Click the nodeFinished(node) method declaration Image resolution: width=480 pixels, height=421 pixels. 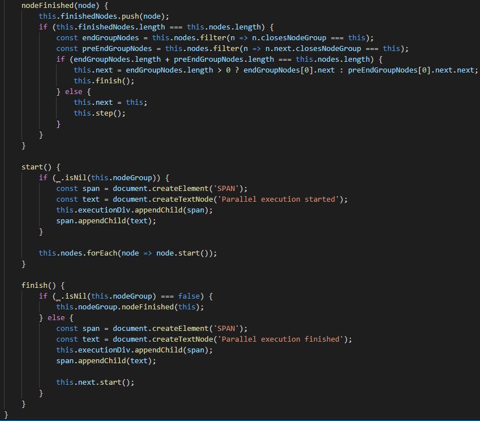point(65,6)
